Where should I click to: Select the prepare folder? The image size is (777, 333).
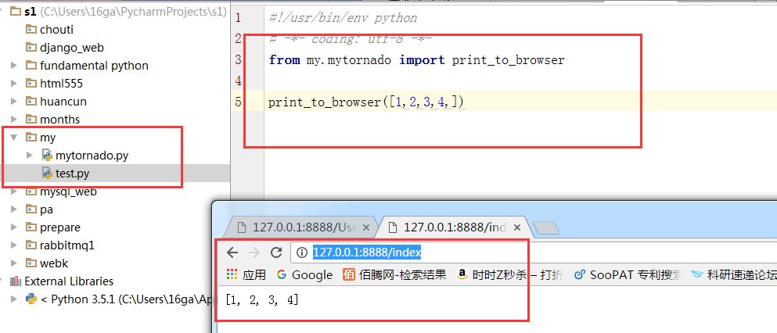pyautogui.click(x=60, y=227)
